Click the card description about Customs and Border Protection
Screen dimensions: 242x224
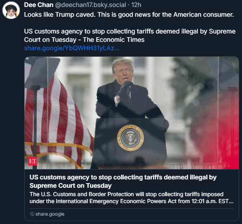tap(131, 198)
